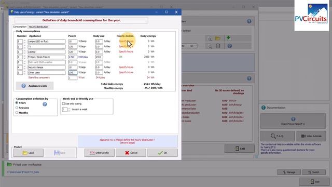Click the Exit button in project window
The width and height of the screenshot is (332, 187).
(x=240, y=149)
